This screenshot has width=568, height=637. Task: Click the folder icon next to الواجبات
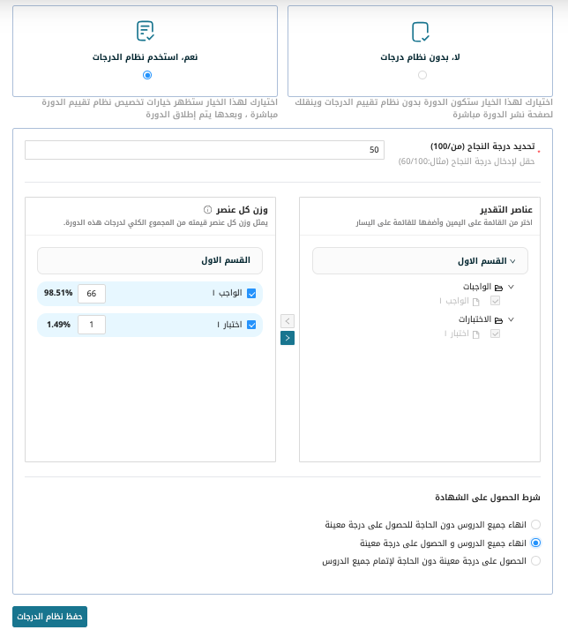pos(497,288)
